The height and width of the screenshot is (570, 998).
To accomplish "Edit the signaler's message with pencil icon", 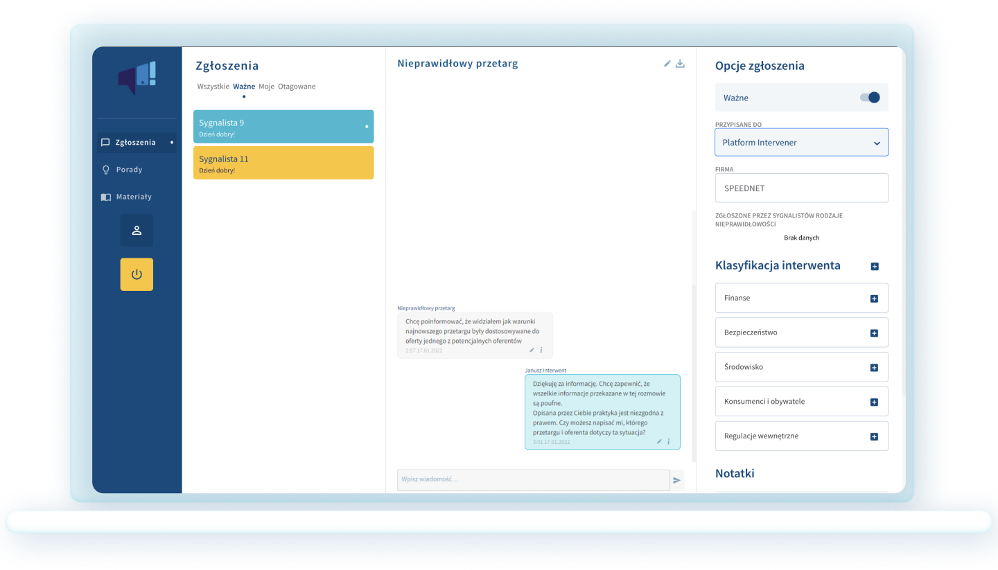I will click(532, 350).
